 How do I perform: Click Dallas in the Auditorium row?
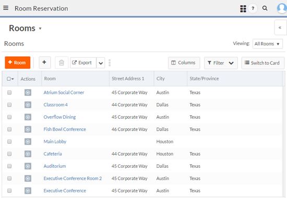click(162, 166)
